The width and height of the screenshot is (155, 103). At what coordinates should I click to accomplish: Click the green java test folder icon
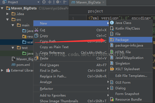[x=24, y=53]
